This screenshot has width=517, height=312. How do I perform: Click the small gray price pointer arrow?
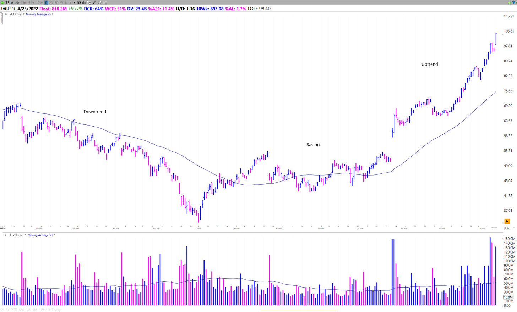[502, 35]
